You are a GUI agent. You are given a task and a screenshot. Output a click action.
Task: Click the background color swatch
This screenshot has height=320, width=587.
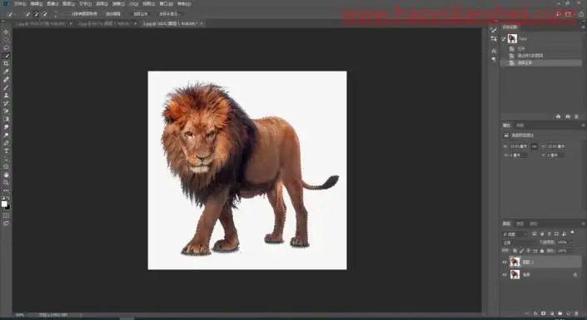7,207
